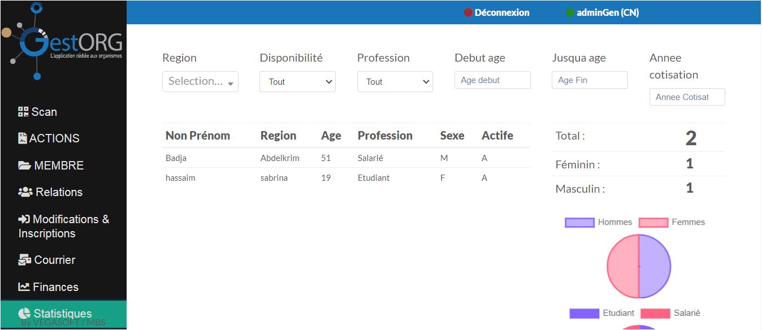This screenshot has width=762, height=330.
Task: Click the Scan QR code icon
Action: click(23, 112)
